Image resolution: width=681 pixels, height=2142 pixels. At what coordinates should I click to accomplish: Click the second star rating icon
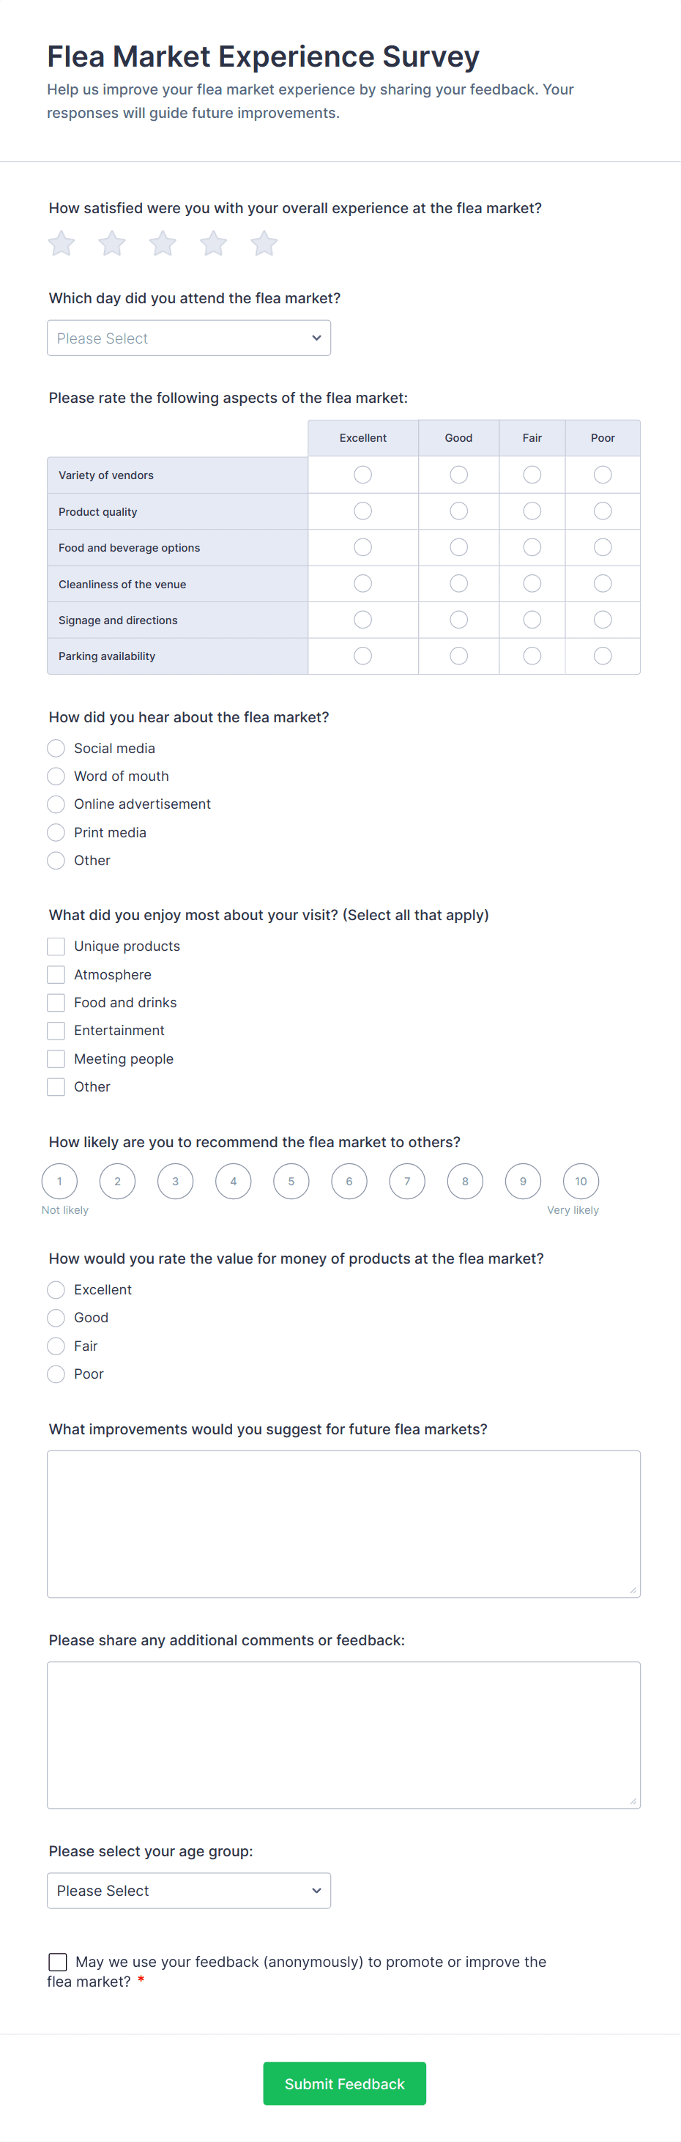pos(112,244)
